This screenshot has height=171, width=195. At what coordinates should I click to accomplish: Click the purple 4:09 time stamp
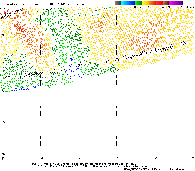tap(3, 160)
